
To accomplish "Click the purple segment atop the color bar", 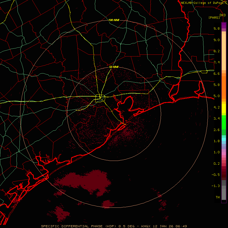I will [x=224, y=25].
